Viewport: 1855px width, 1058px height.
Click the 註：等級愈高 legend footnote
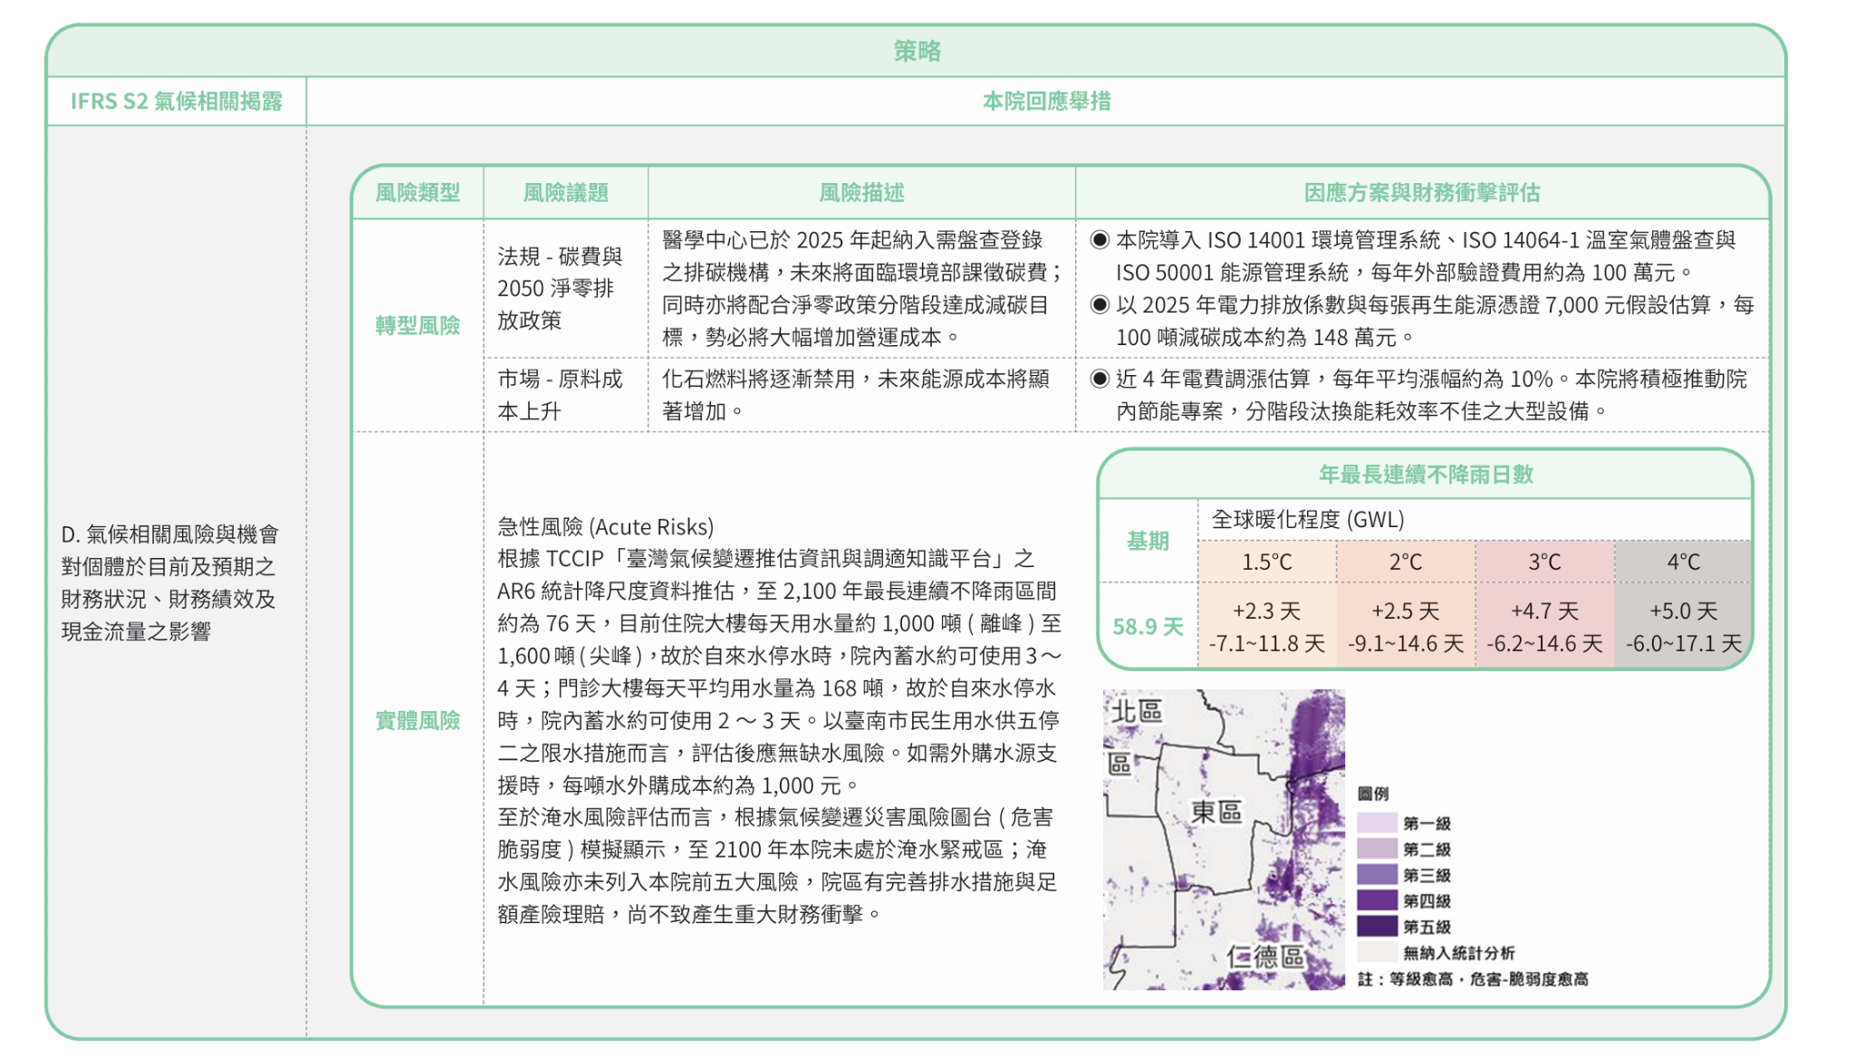click(x=1473, y=979)
